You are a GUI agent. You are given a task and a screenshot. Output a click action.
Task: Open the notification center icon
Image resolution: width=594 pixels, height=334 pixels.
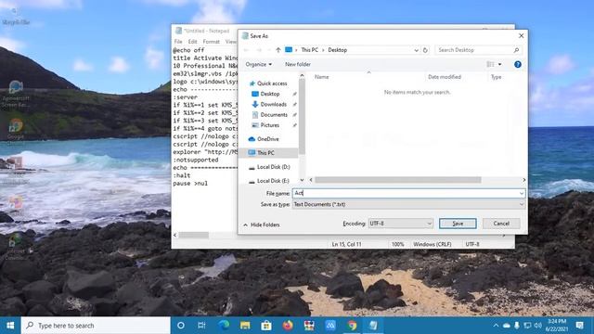(x=579, y=326)
